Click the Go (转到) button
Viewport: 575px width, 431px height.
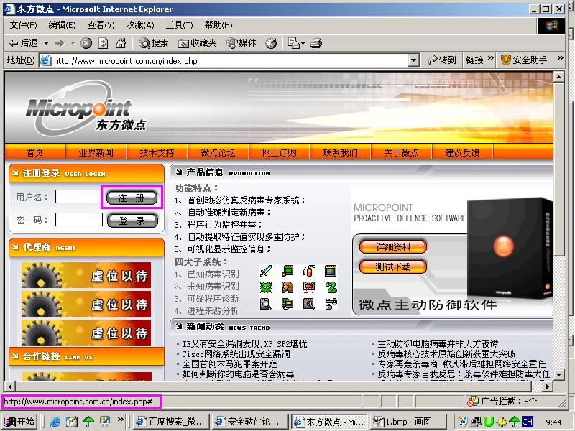point(442,60)
